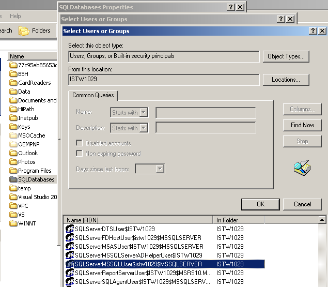Open the Help menu in Explorer
Viewport: 328px width, 287px height.
15,16
